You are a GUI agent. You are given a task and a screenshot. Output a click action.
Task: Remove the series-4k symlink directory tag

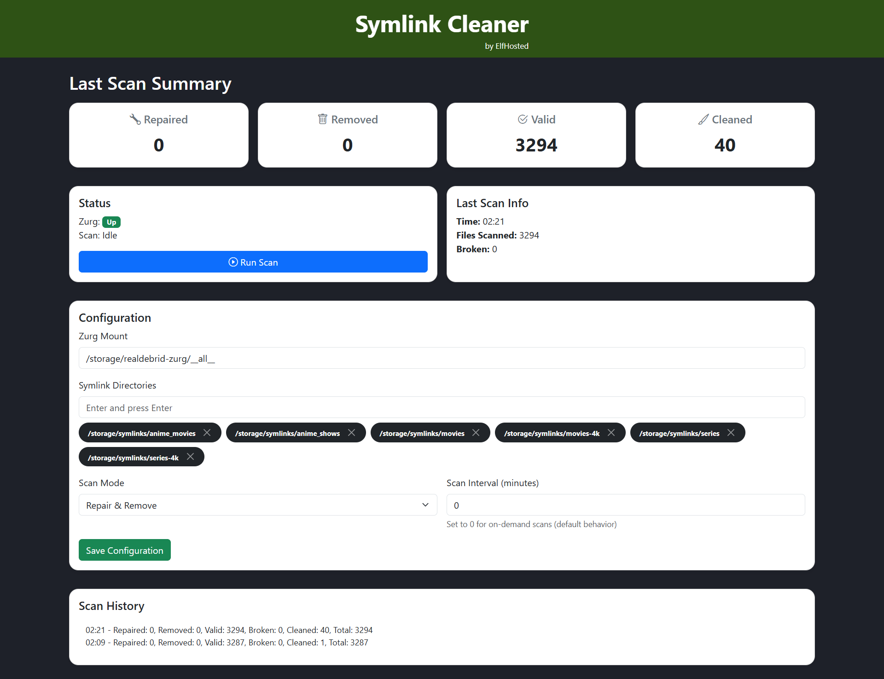pyautogui.click(x=191, y=457)
